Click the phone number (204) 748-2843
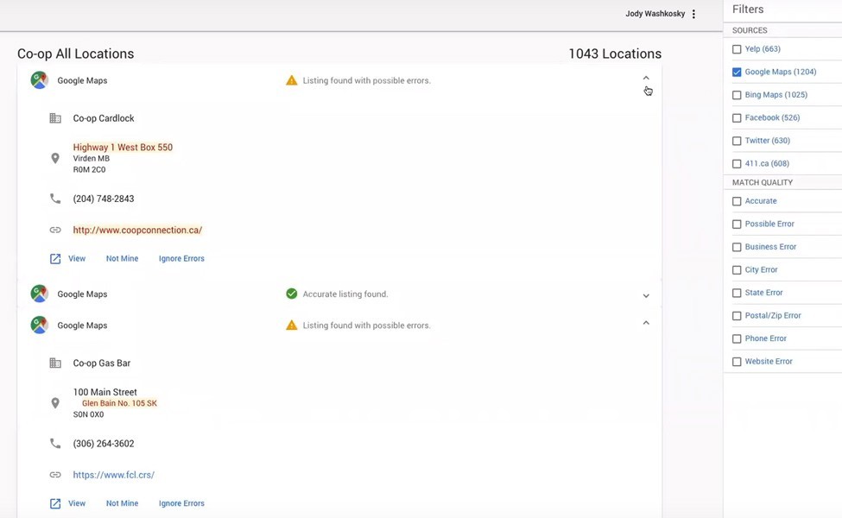The image size is (842, 518). pos(104,199)
